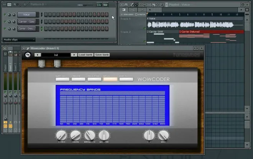This screenshot has height=159, width=253.
Task: Toggle Track 1 mute dot in Playlist
Action: [145, 28]
